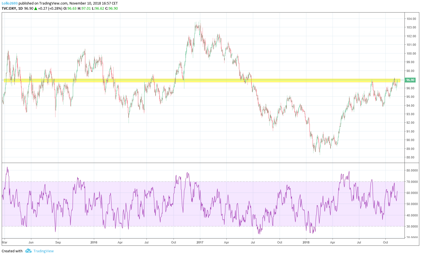Screen dimensions: 421x256
Task: Select the high value H:97.01
Action: tap(84, 9)
